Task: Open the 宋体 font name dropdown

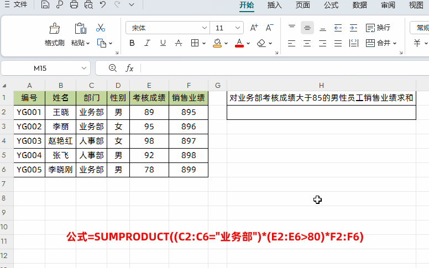Action: pos(204,28)
